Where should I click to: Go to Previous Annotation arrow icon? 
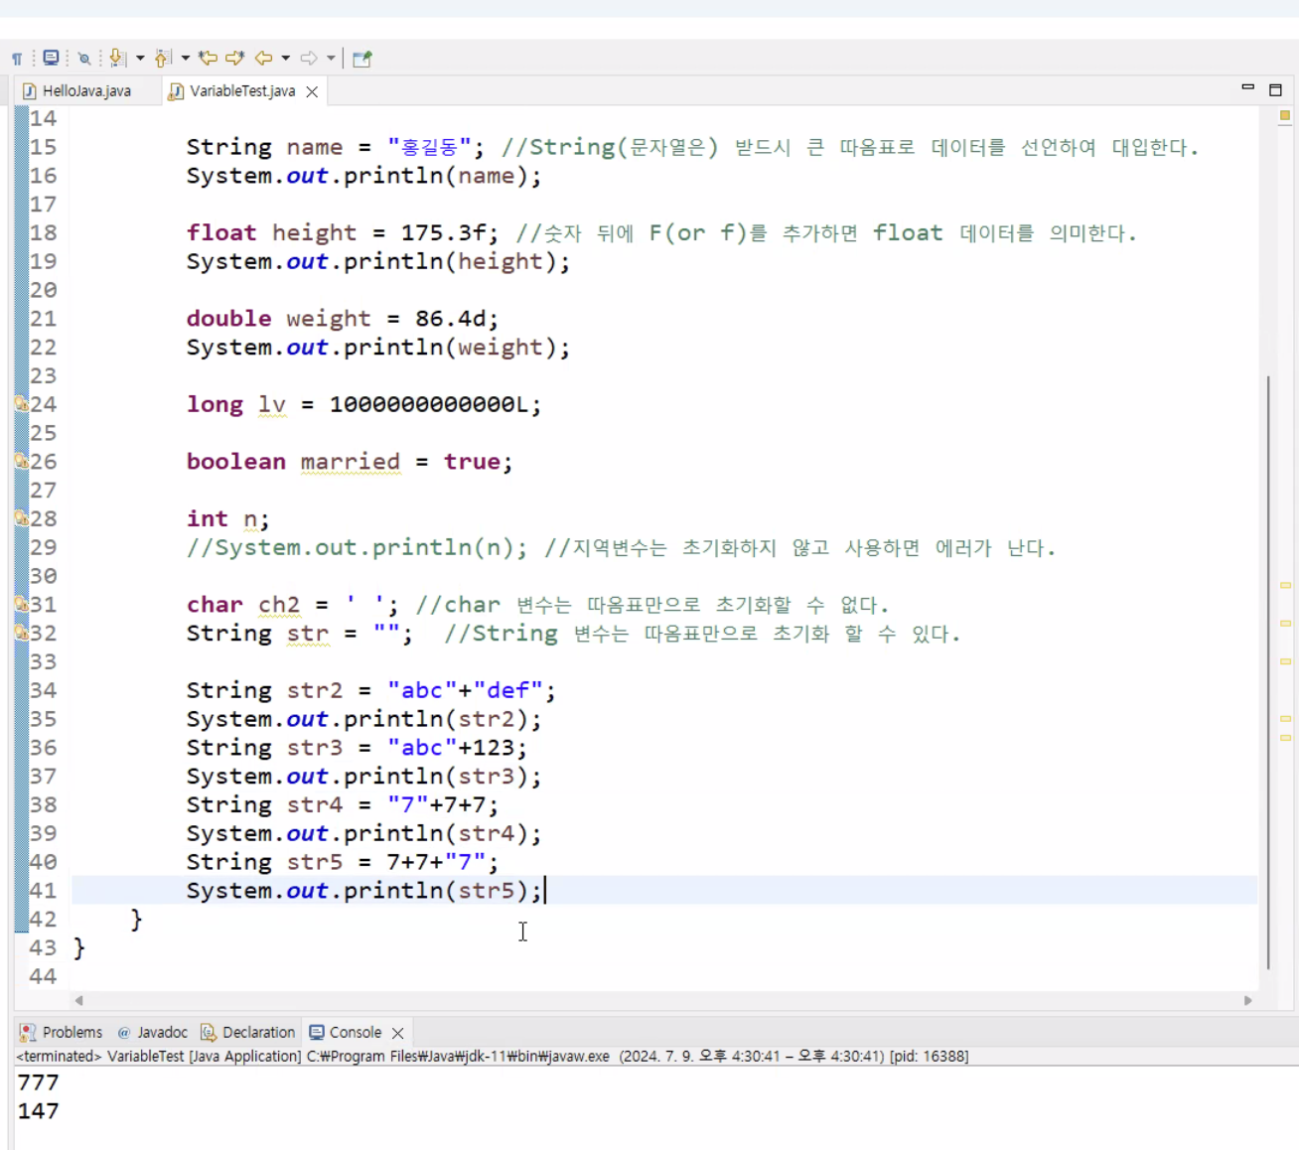pyautogui.click(x=164, y=58)
